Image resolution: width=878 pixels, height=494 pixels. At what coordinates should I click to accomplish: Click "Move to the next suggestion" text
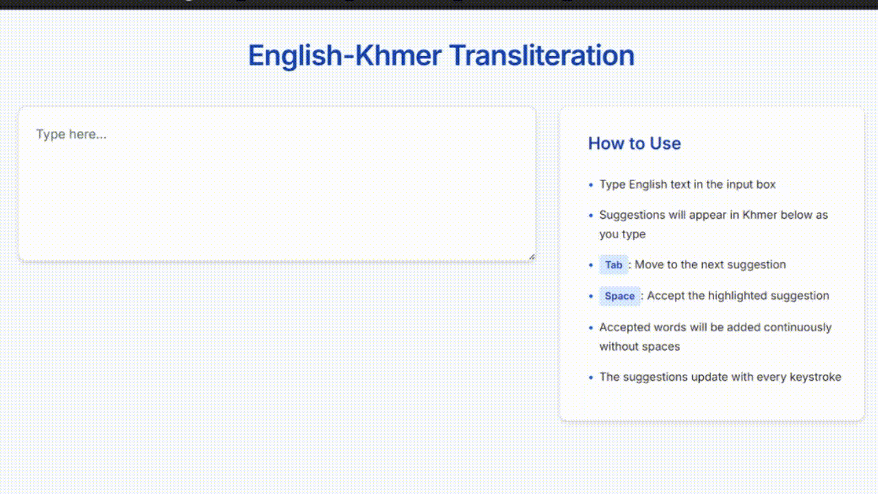tap(711, 265)
